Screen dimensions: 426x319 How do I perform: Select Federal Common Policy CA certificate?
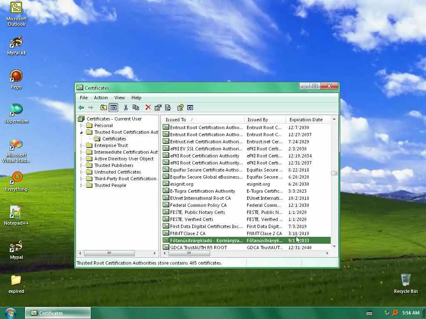point(246,205)
